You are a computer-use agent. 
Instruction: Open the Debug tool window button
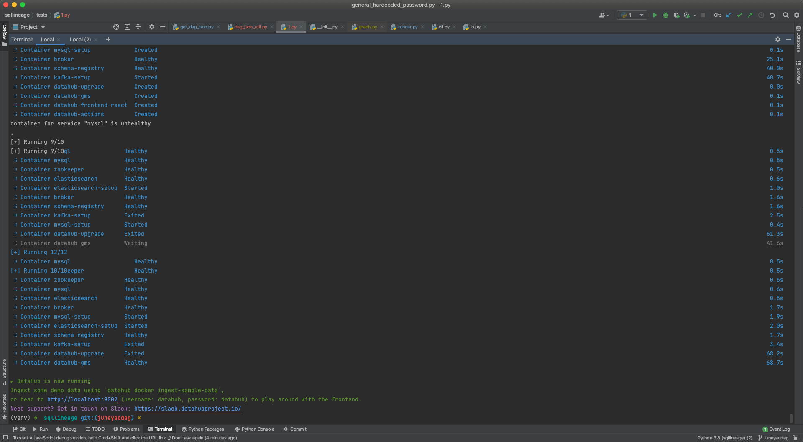(66, 429)
